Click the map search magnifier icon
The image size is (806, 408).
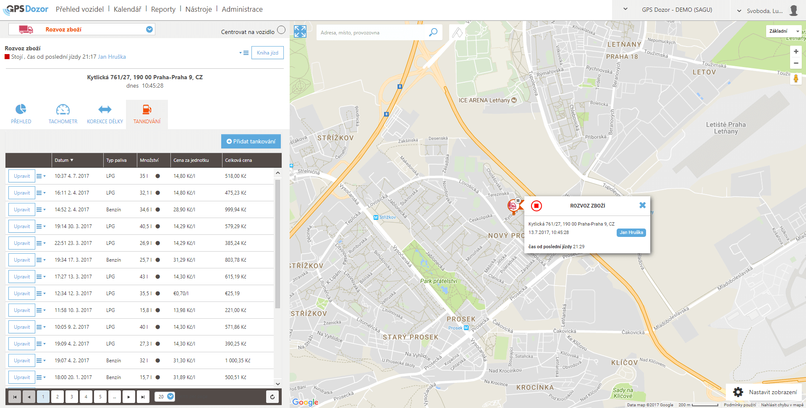pos(433,32)
